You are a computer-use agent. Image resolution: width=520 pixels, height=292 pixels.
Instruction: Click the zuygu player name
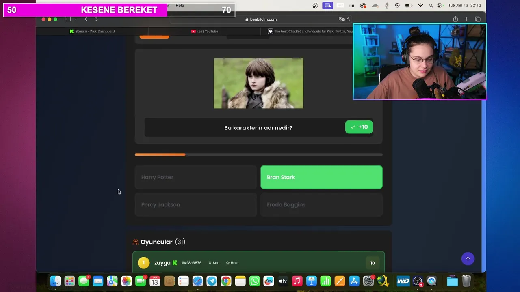click(162, 263)
